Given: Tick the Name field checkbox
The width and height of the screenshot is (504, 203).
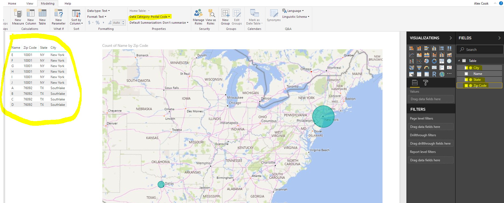Looking at the screenshot, I should [x=466, y=74].
